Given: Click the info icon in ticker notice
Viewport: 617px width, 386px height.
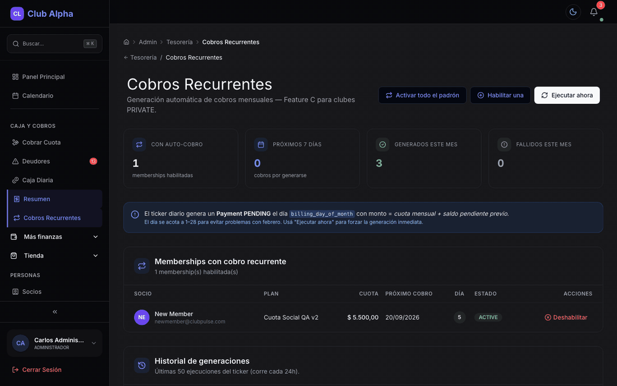Looking at the screenshot, I should pyautogui.click(x=135, y=214).
